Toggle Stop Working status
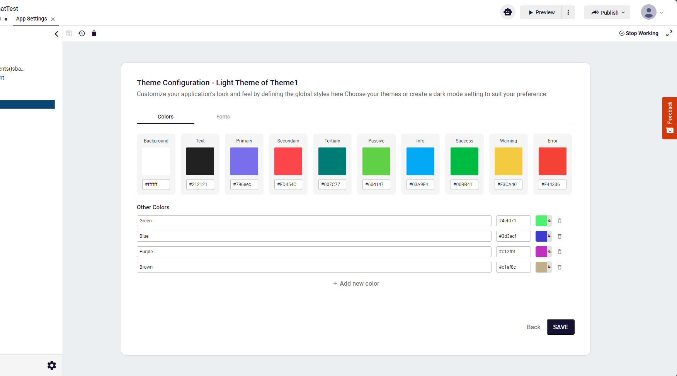677x376 pixels. coord(639,34)
